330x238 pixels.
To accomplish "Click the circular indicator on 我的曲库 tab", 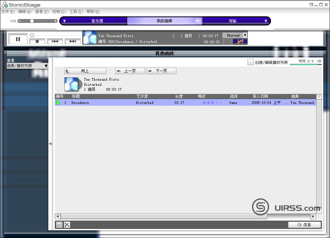I will 198,21.
